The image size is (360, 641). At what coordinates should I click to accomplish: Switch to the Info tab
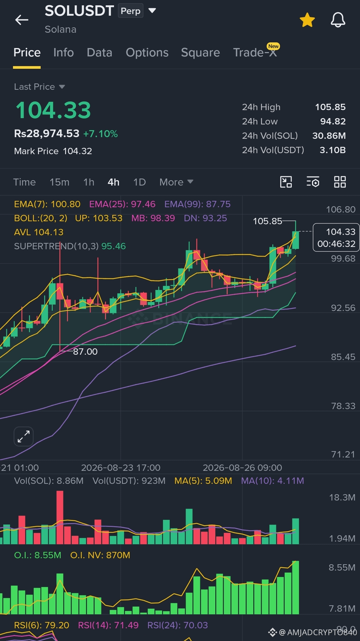tap(63, 52)
